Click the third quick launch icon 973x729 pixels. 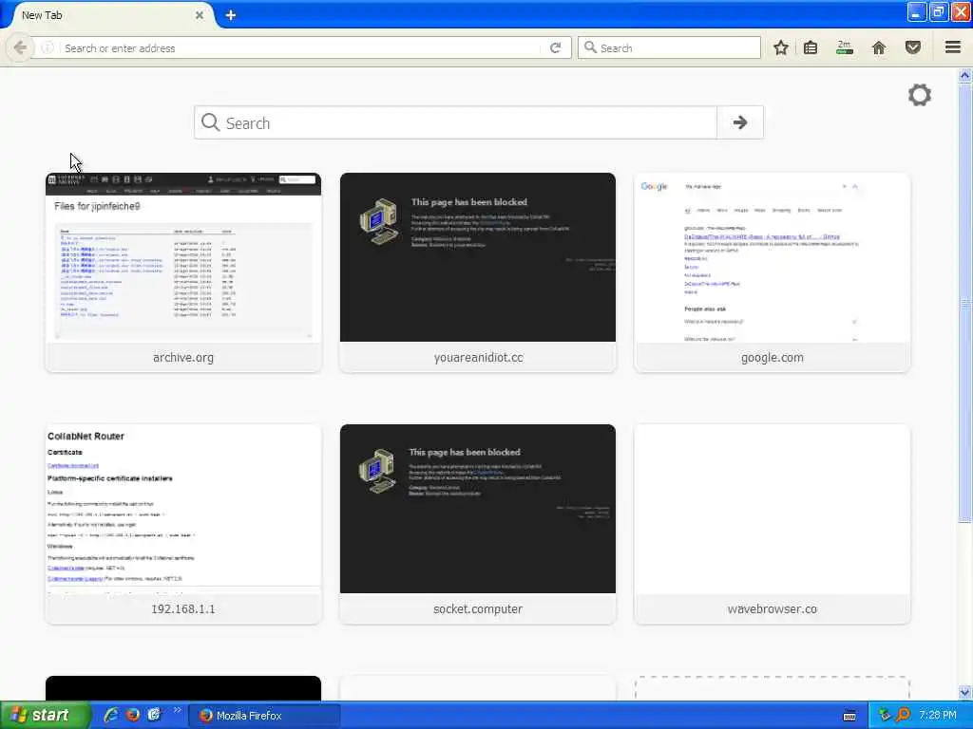(154, 715)
